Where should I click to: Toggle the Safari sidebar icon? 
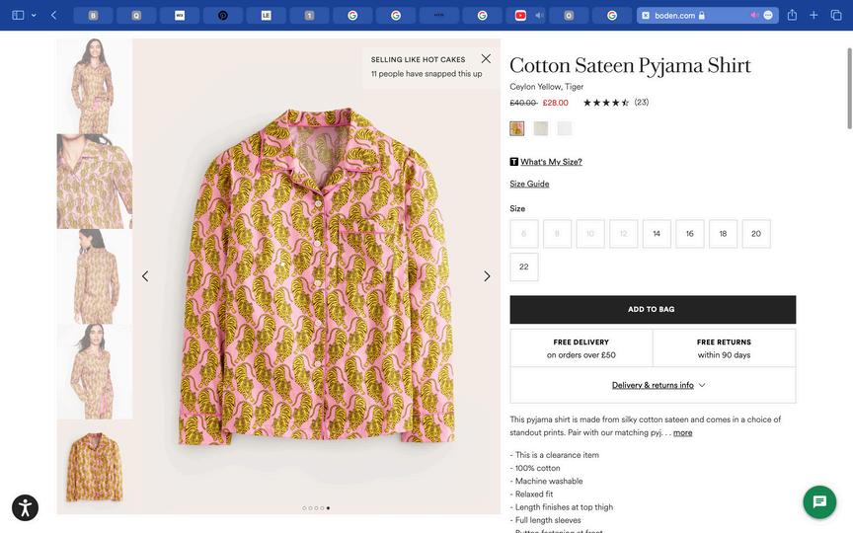click(x=18, y=15)
